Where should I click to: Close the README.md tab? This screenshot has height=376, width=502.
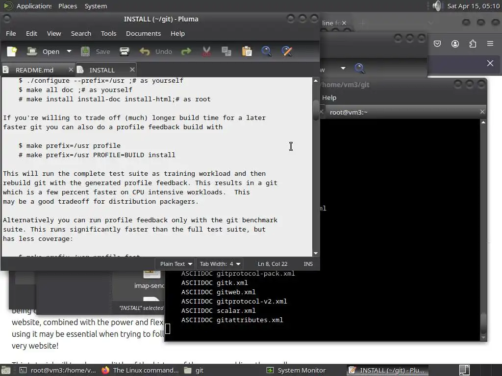click(71, 70)
